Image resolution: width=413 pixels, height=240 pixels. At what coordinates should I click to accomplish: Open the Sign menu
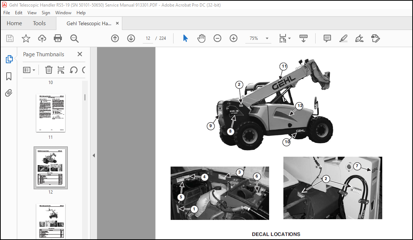[46, 13]
